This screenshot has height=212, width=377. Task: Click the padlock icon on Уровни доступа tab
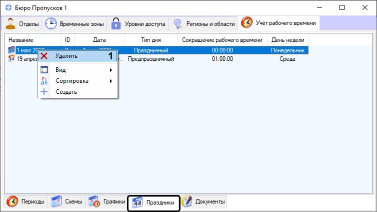116,23
